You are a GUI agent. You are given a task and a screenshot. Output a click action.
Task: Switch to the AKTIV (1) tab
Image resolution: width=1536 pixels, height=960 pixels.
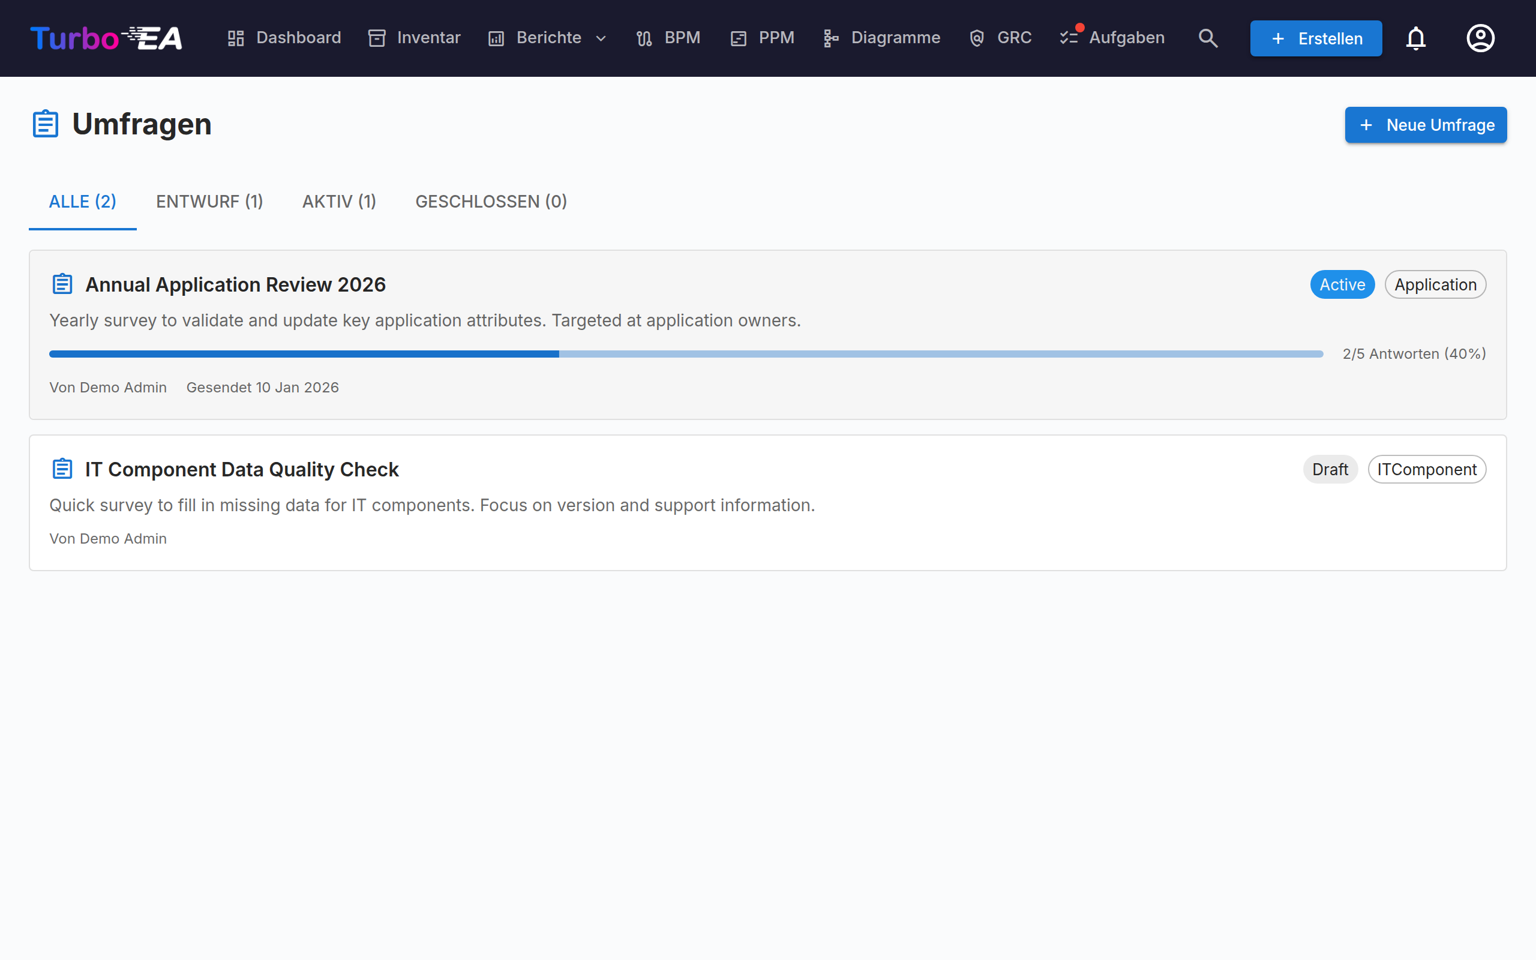[339, 202]
